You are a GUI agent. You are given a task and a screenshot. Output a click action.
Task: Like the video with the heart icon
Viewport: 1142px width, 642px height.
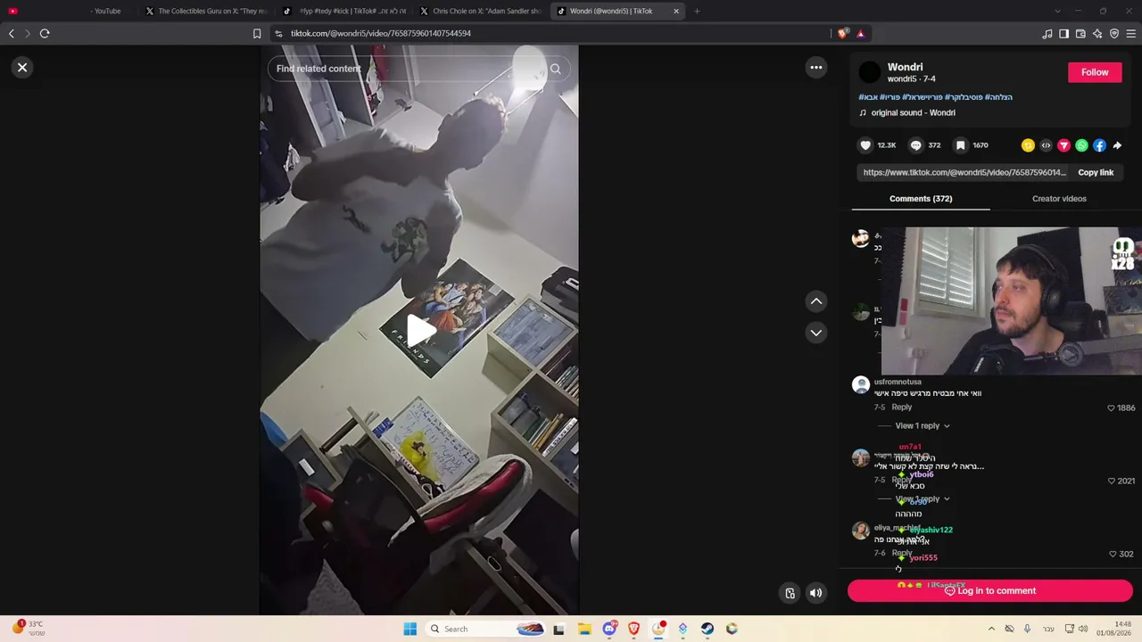coord(865,145)
